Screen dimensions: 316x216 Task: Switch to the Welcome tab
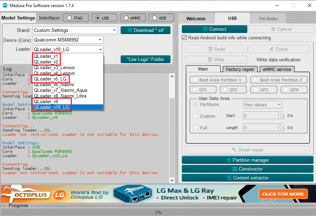click(196, 19)
